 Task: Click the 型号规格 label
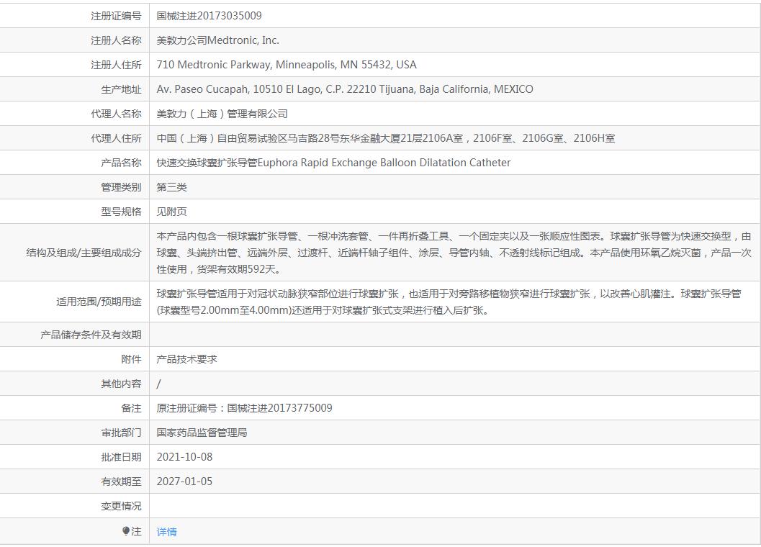pyautogui.click(x=122, y=212)
